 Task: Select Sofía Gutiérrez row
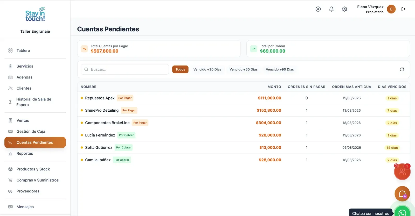(244, 148)
